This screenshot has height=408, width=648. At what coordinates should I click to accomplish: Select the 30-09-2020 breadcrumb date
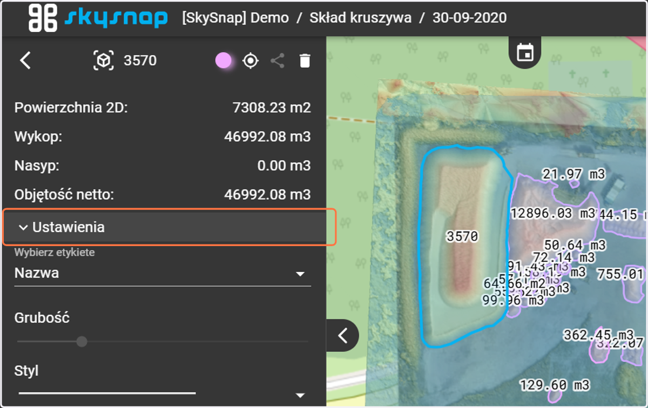coord(470,17)
